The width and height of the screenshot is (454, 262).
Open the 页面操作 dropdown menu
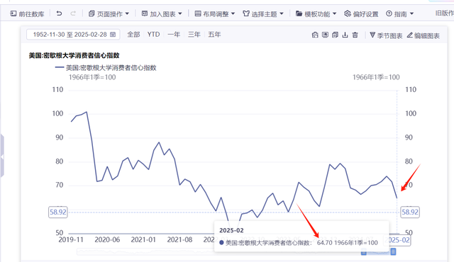point(109,13)
